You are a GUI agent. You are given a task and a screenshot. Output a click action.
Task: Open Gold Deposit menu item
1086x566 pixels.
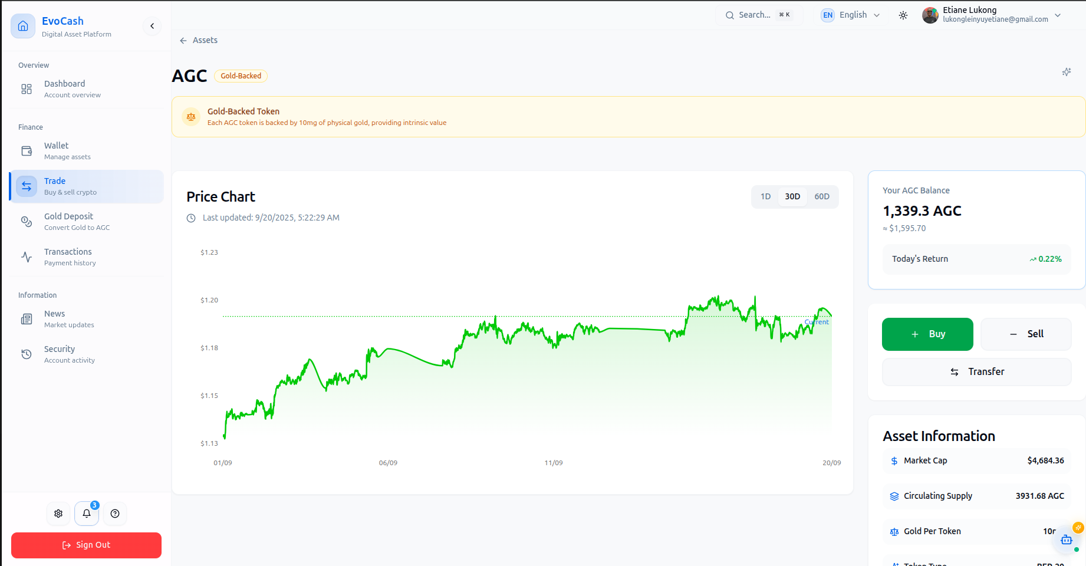point(87,222)
